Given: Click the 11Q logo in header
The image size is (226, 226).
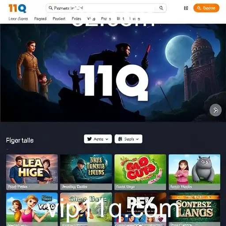Looking at the screenshot, I should 17,8.
